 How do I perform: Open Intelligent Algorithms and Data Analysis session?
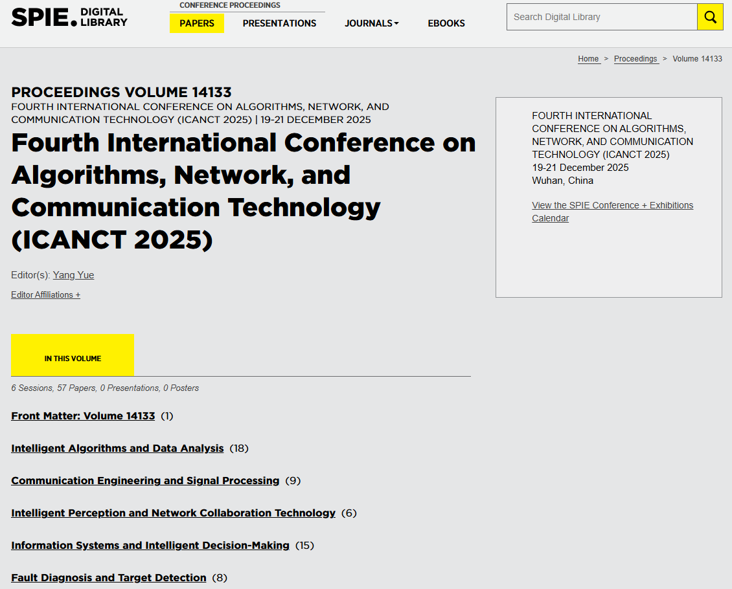(117, 449)
